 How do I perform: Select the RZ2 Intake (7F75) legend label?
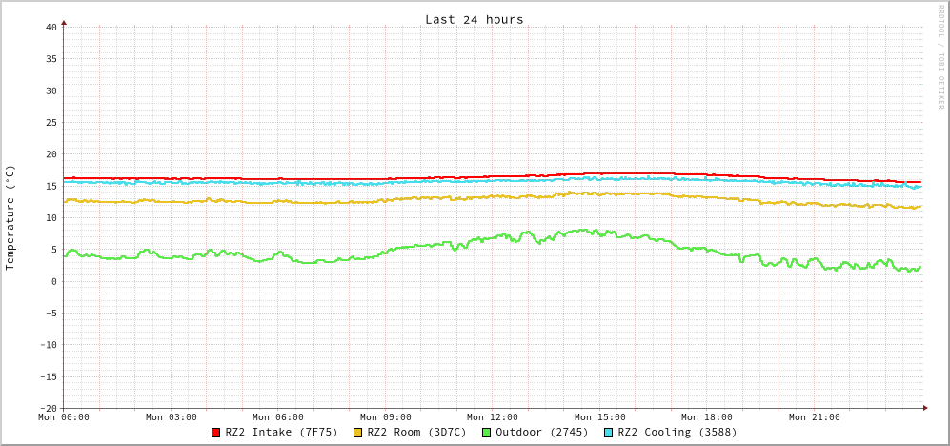(281, 432)
